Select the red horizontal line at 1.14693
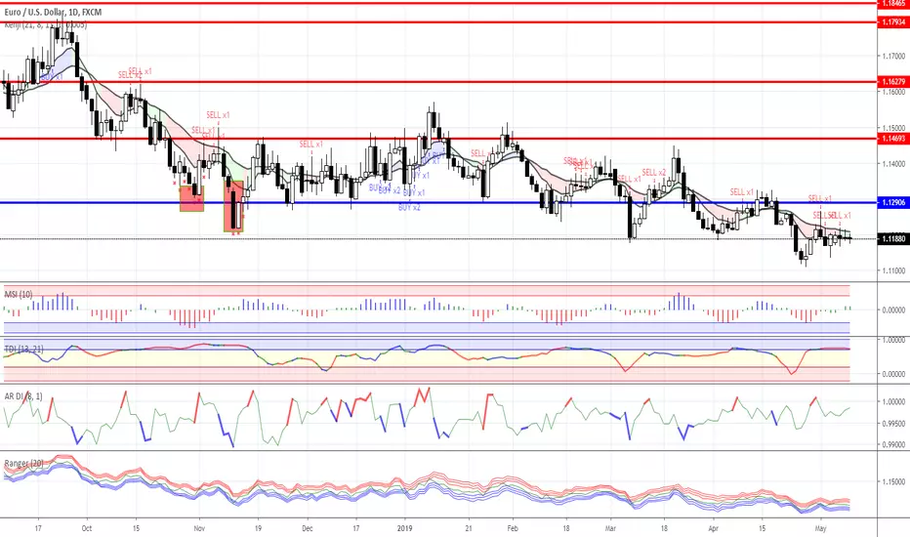910x537 pixels. tap(438, 139)
